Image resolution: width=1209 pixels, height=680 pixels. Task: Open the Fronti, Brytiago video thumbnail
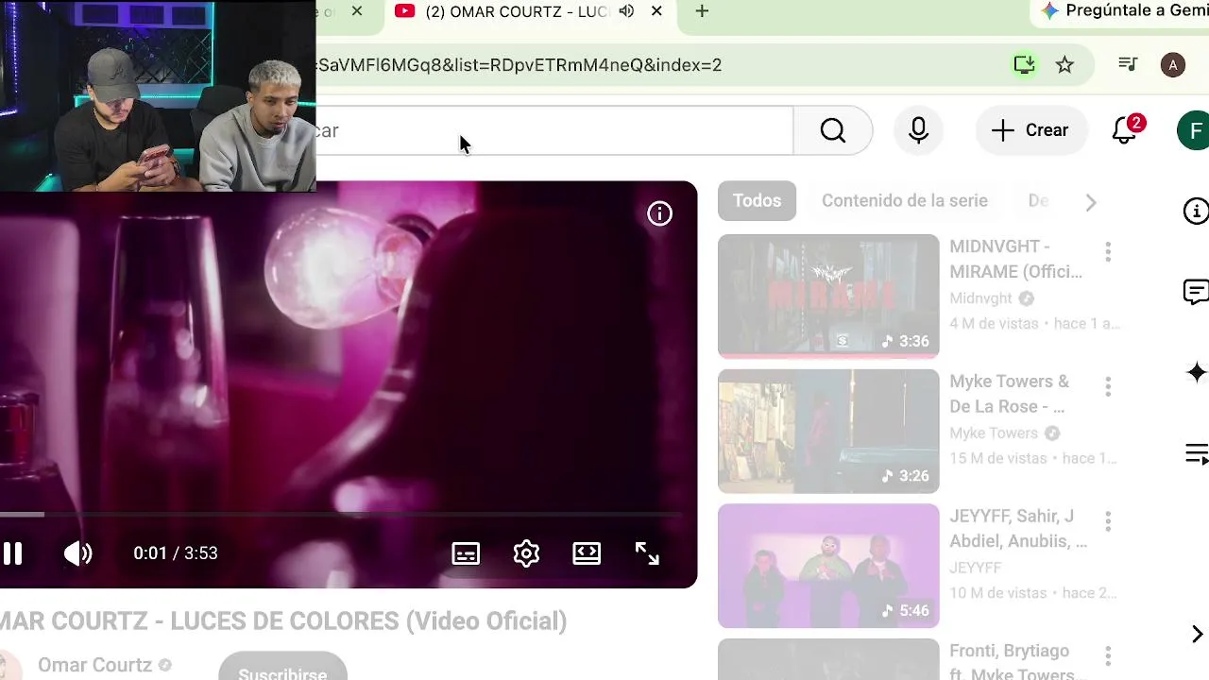828,660
